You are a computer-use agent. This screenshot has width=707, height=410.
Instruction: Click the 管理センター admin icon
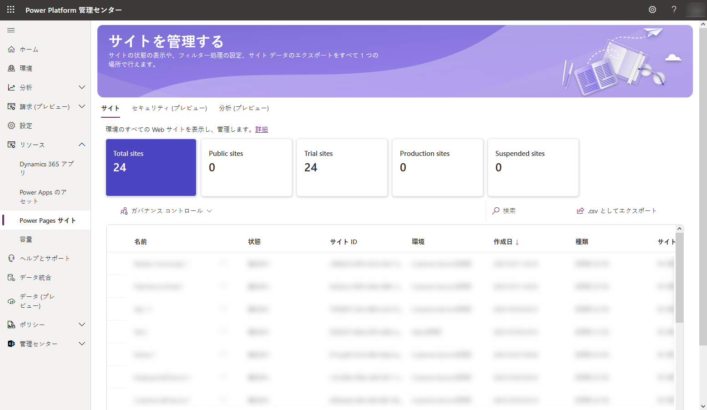(x=11, y=344)
